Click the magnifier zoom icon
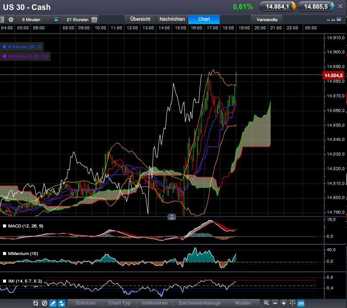The height and width of the screenshot is (308, 347). (266, 303)
